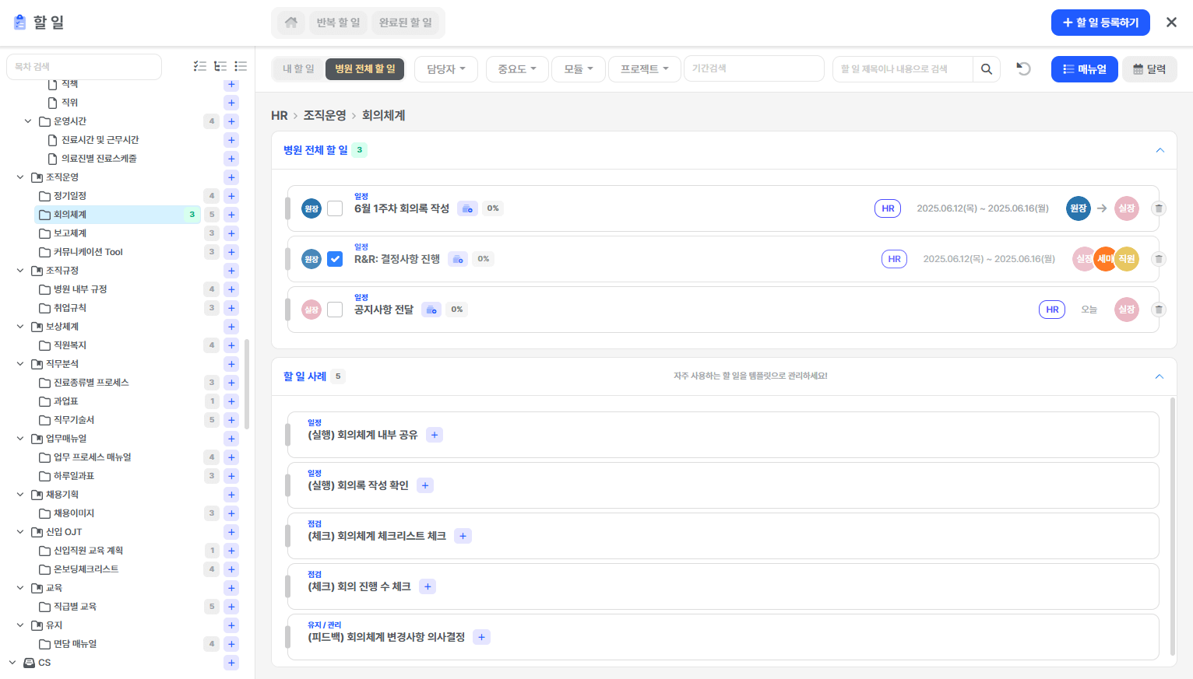Click HR in the breadcrumb
Screen dimensions: 1193x679
[x=280, y=116]
